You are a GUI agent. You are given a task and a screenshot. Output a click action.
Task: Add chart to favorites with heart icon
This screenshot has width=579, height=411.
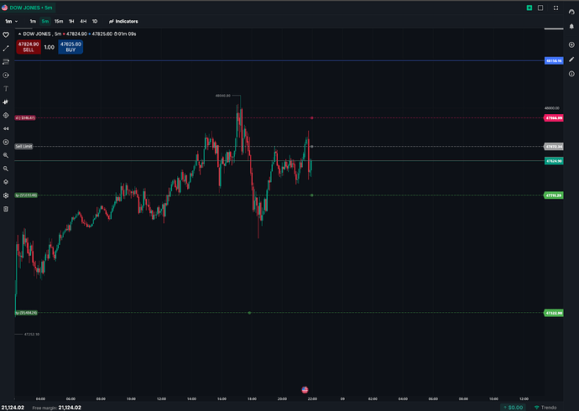(6, 34)
